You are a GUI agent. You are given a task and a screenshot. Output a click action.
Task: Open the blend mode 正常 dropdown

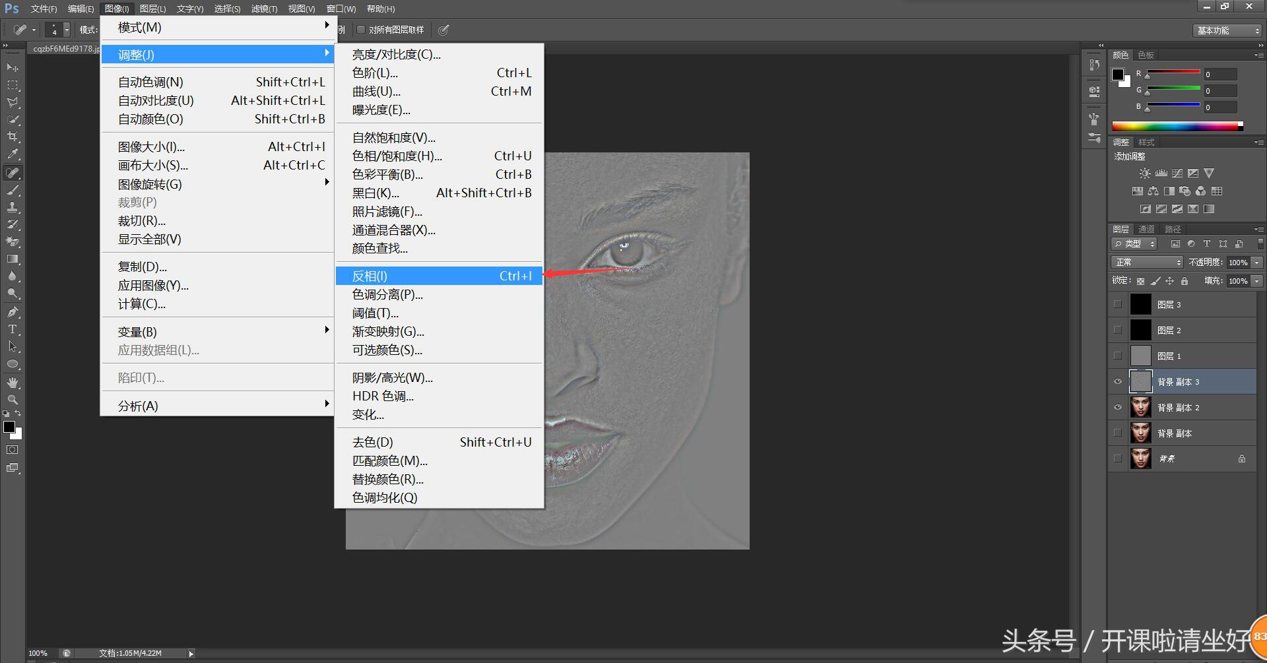pyautogui.click(x=1148, y=263)
